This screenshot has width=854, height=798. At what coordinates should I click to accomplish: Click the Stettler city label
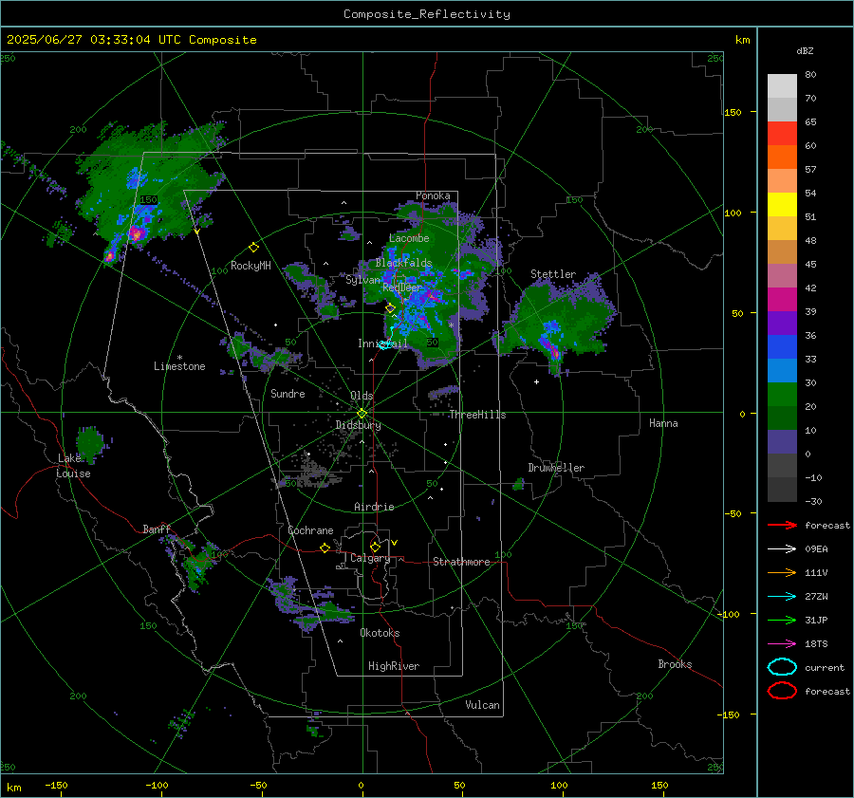pyautogui.click(x=553, y=274)
